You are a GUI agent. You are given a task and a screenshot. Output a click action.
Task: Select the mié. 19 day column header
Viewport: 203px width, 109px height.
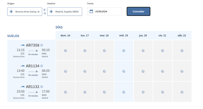tap(124, 36)
